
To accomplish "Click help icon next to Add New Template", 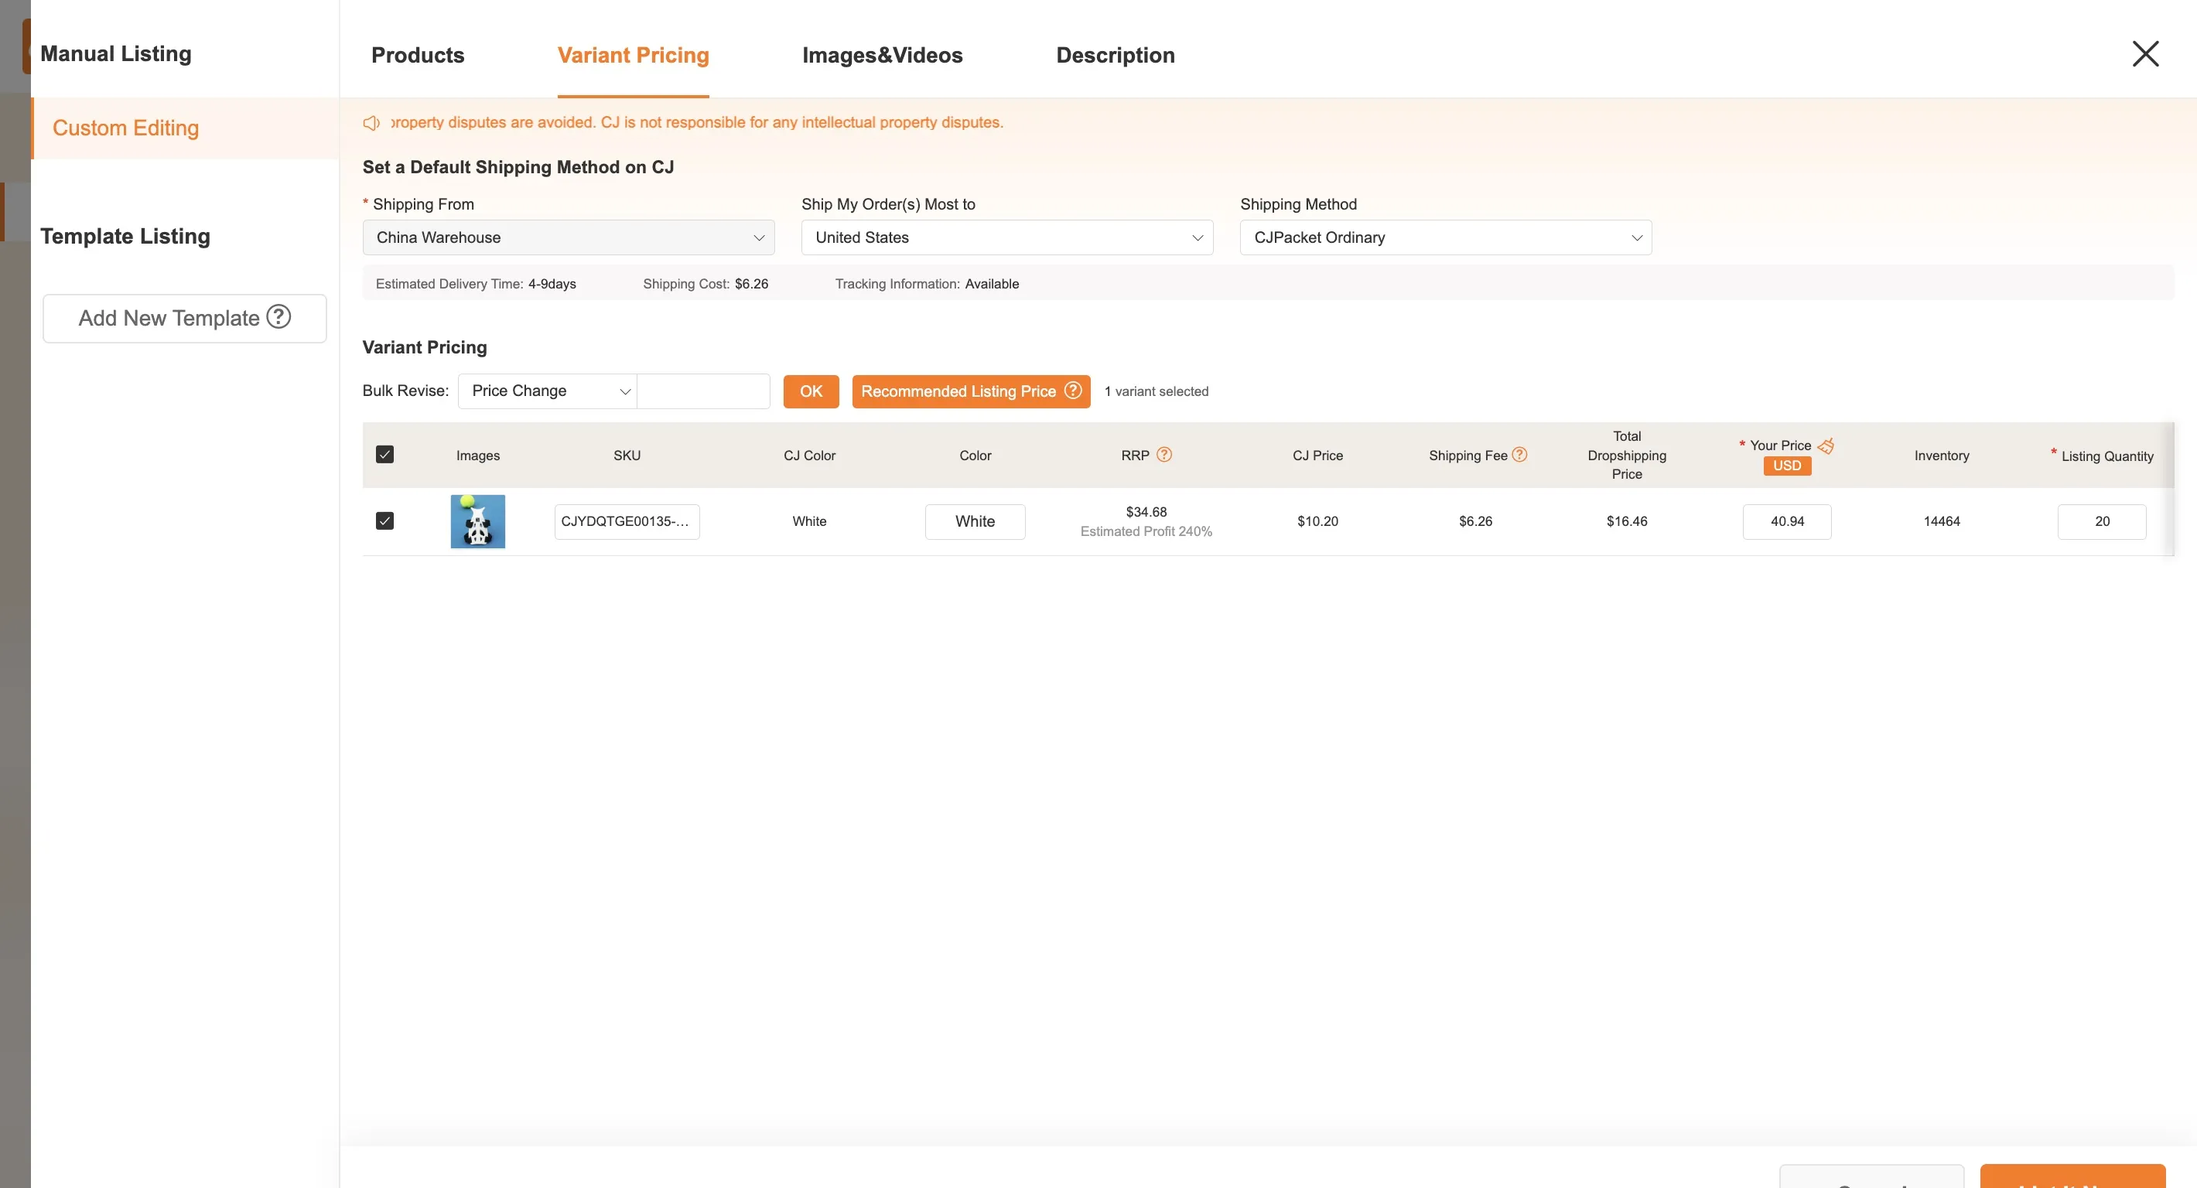I will pyautogui.click(x=278, y=316).
